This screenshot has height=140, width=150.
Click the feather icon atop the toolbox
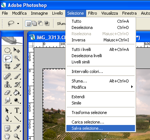pyautogui.click(x=12, y=41)
